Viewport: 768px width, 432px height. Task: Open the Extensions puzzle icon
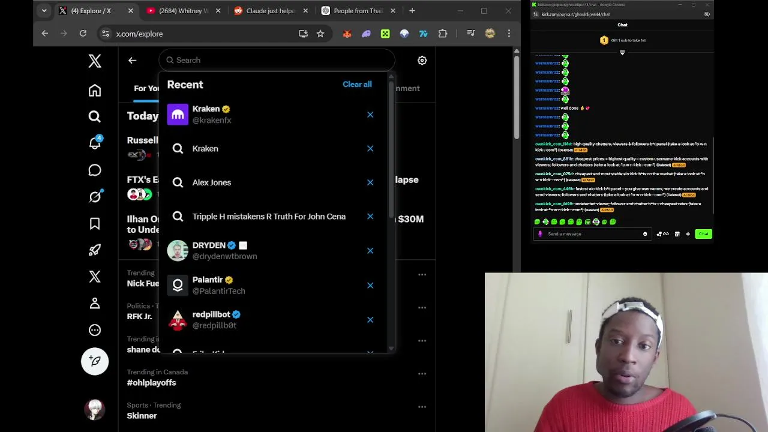click(443, 34)
